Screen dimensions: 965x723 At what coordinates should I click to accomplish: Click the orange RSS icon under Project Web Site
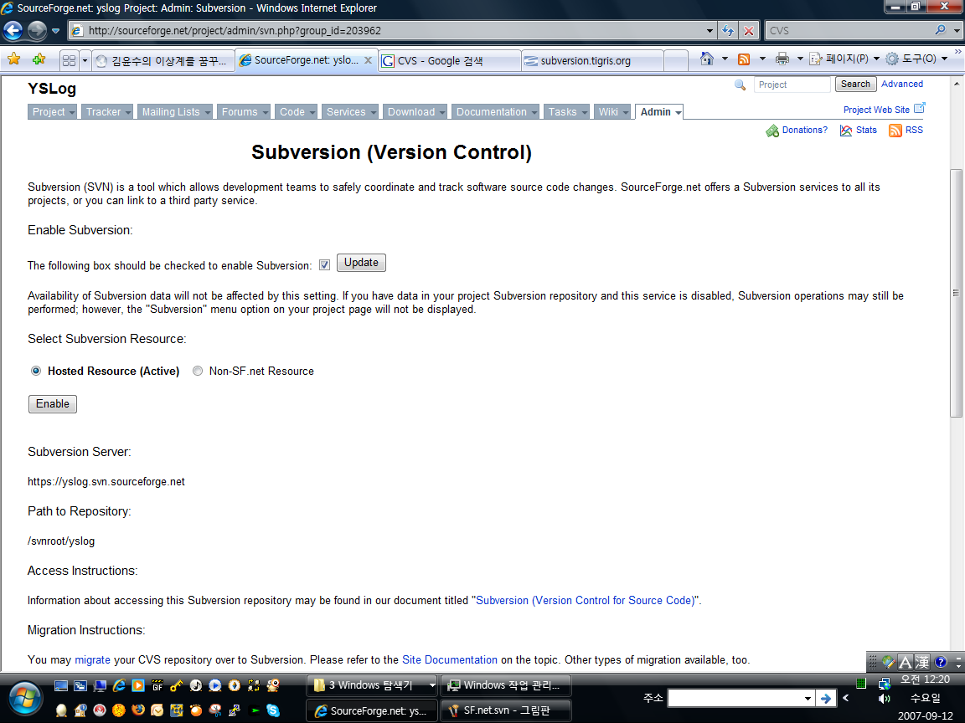pos(895,131)
